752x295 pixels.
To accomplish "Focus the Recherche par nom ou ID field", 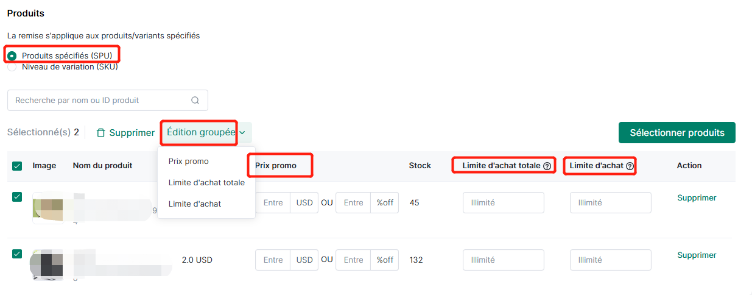I will (108, 101).
